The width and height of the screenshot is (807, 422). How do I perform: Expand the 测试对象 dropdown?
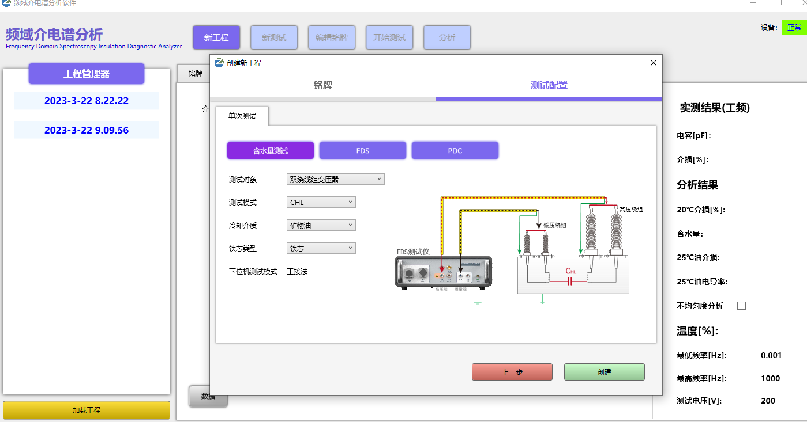(x=335, y=179)
